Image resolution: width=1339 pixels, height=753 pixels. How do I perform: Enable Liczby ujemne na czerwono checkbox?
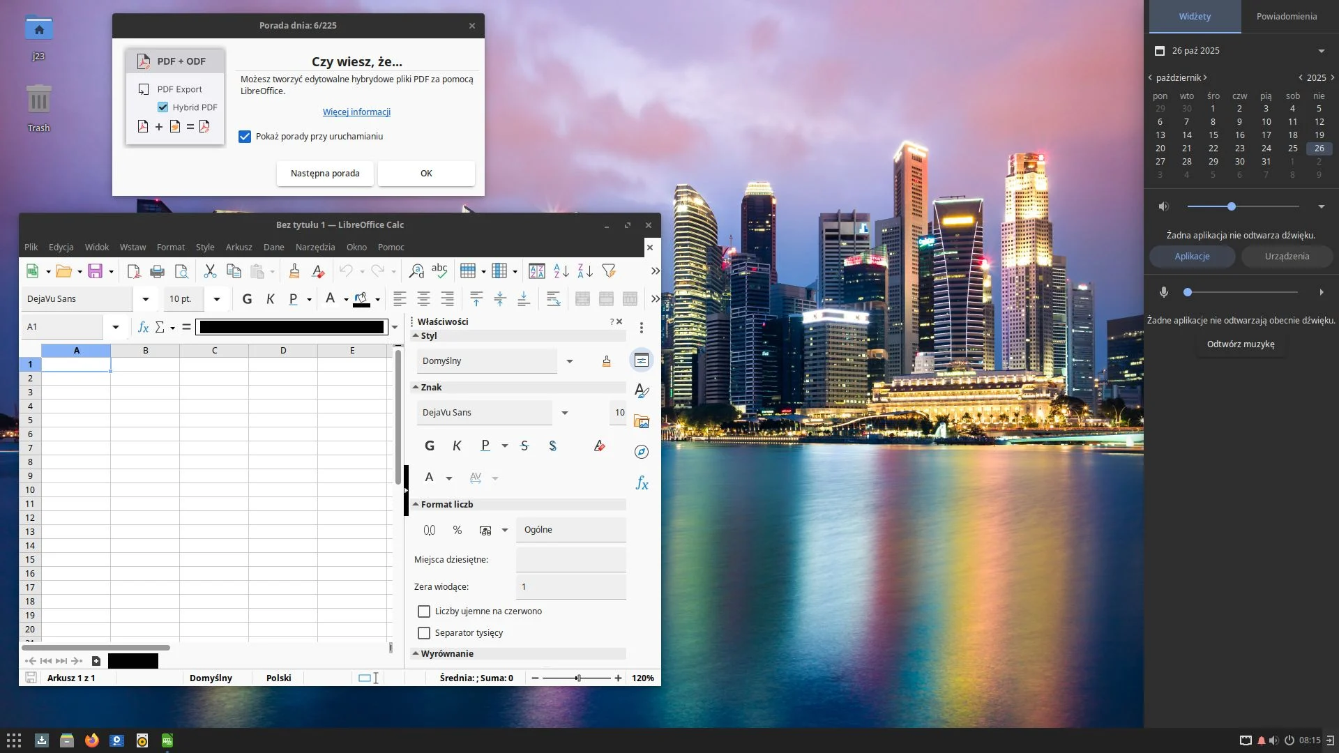coord(424,611)
